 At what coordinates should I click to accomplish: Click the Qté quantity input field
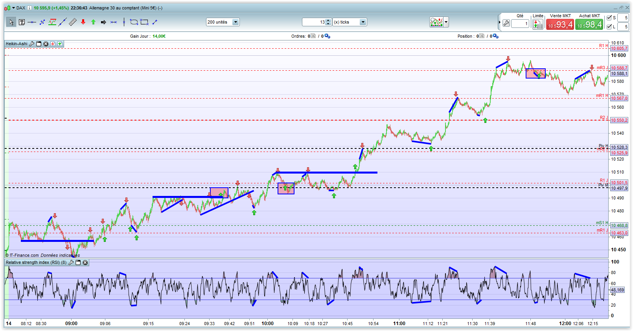520,24
